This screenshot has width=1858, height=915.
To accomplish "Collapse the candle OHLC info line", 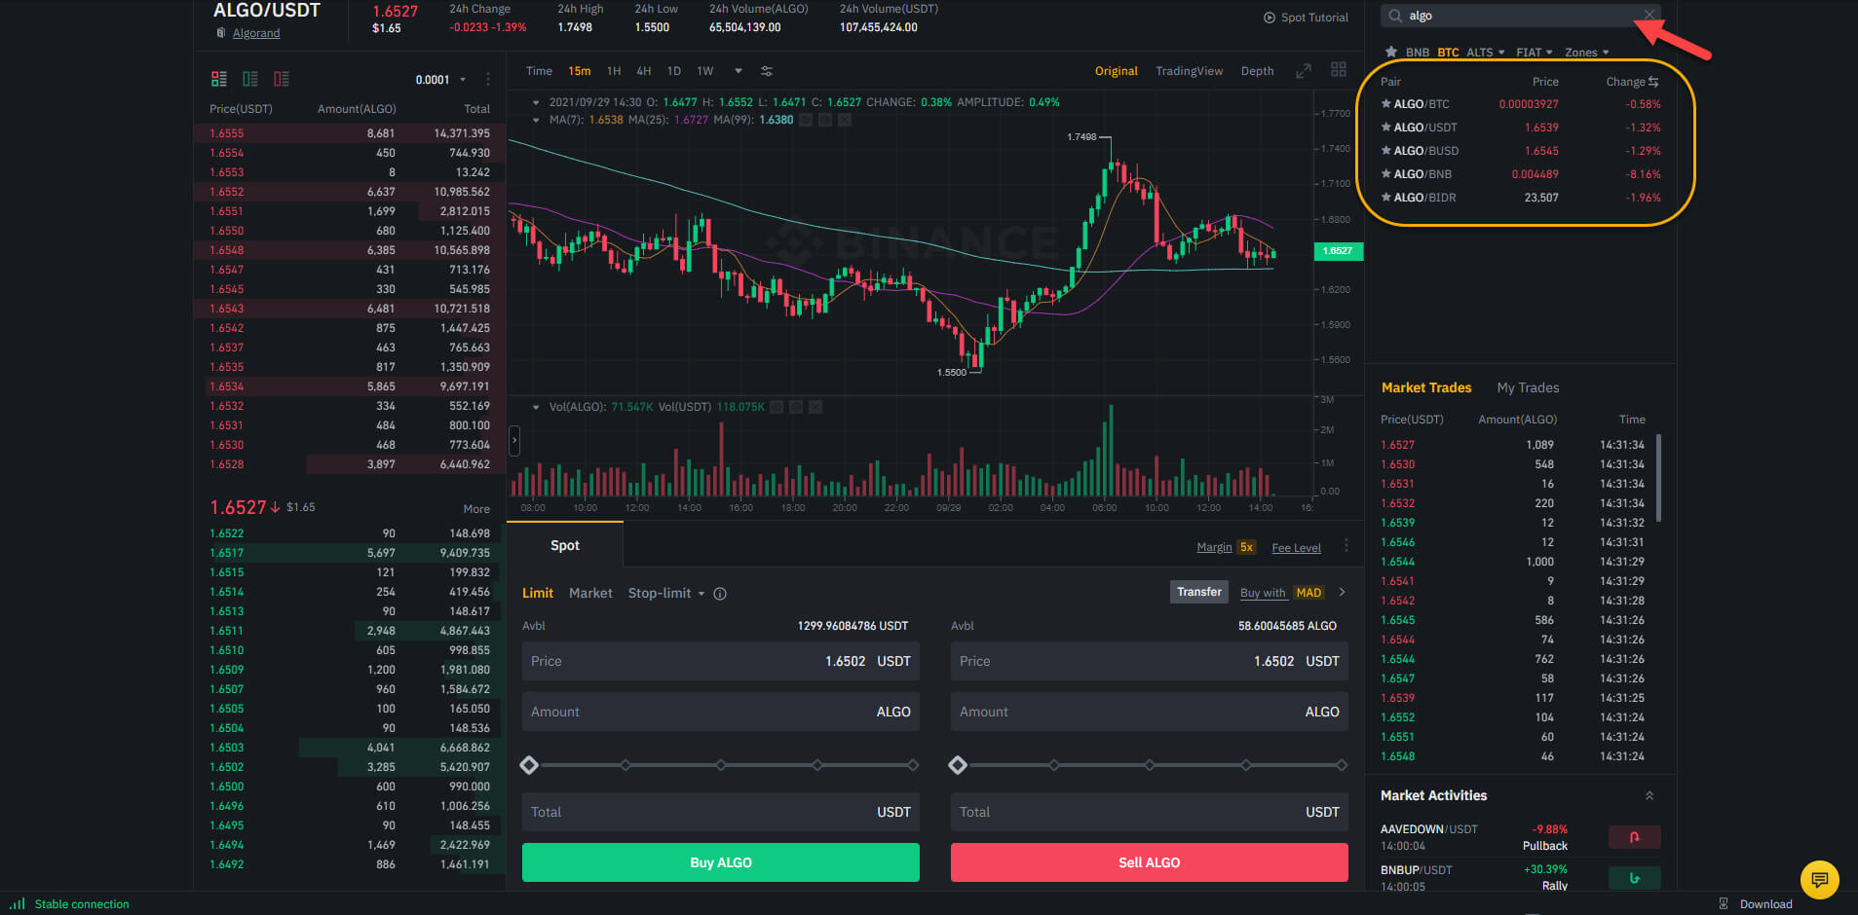I will (536, 102).
